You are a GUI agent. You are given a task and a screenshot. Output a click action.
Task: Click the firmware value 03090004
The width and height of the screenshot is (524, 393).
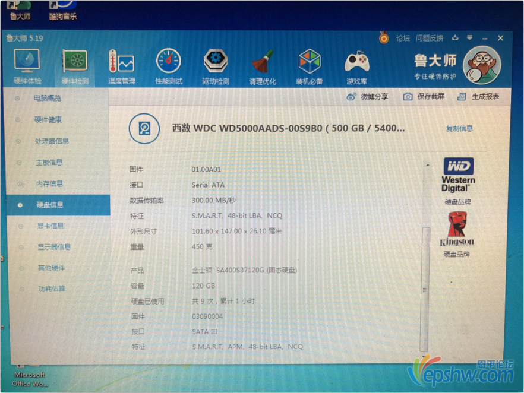207,316
